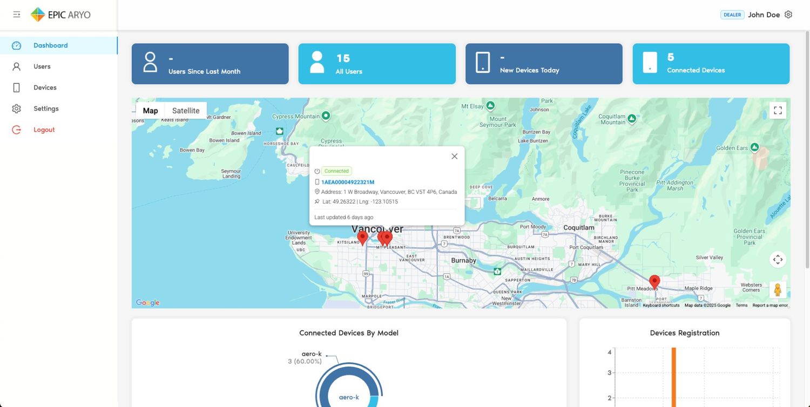Open Settings from the sidebar

[46, 108]
